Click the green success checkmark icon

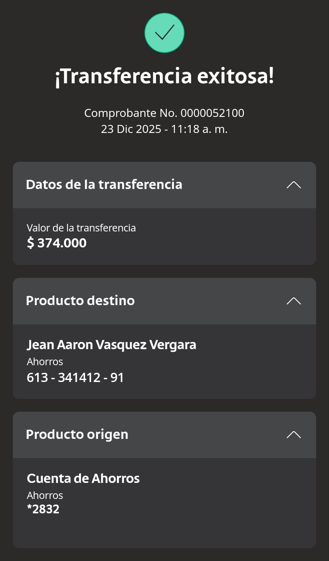pos(164,33)
